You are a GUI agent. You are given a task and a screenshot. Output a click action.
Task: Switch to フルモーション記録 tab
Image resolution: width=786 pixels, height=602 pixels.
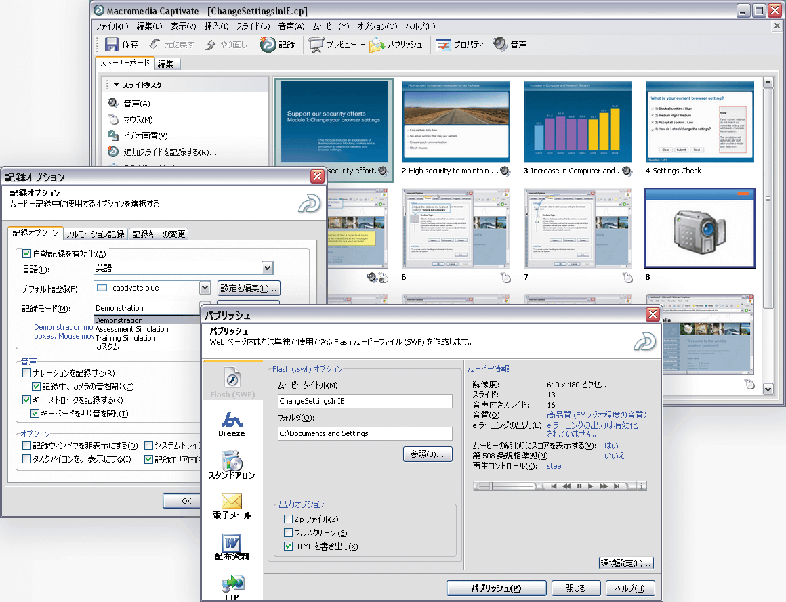(95, 234)
